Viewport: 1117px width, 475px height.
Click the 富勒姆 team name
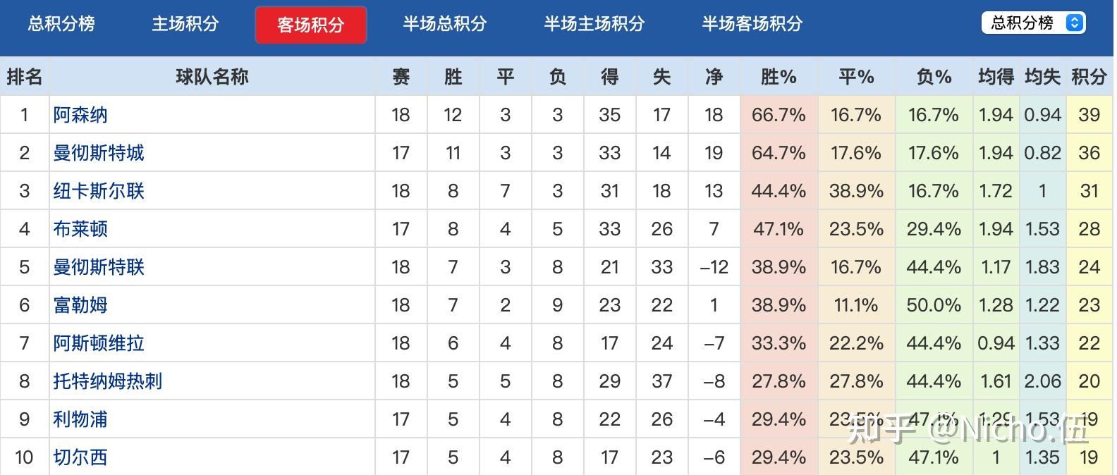80,304
